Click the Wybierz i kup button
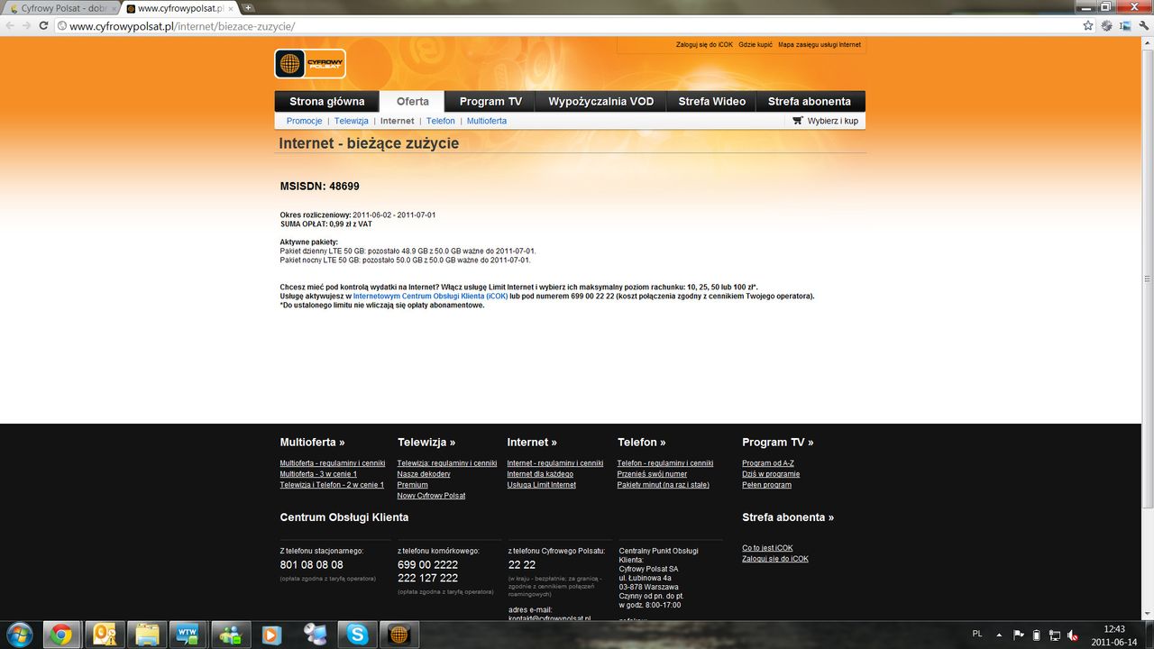 pyautogui.click(x=826, y=121)
